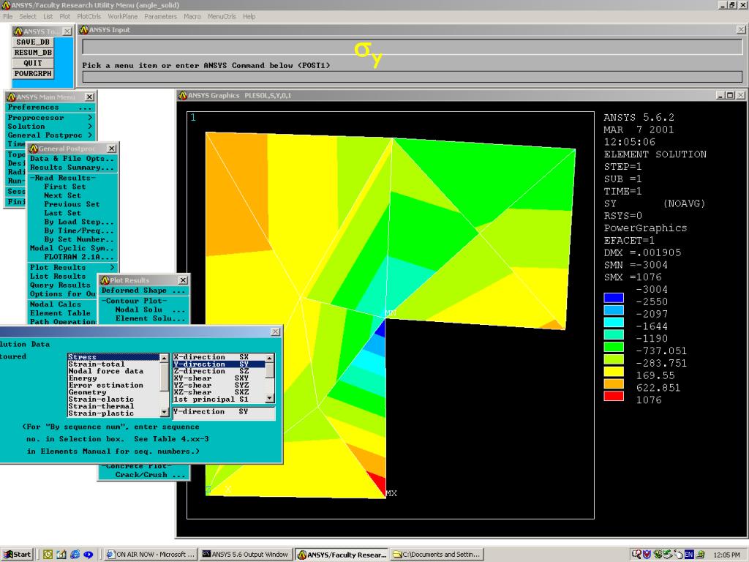
Task: Click the down arrow of the stress component list
Action: point(270,399)
